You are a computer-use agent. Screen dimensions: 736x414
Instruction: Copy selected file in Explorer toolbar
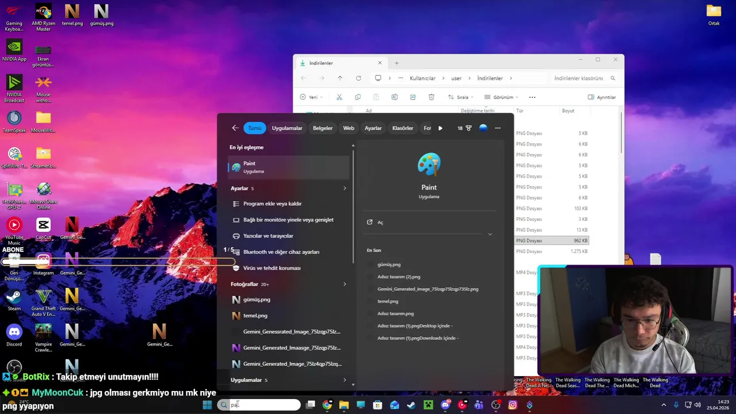pyautogui.click(x=358, y=97)
